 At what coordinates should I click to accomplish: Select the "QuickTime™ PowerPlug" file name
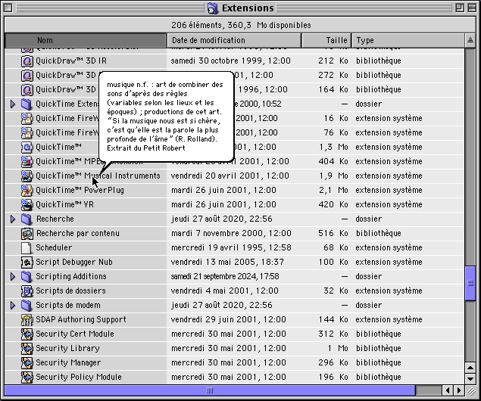click(80, 190)
